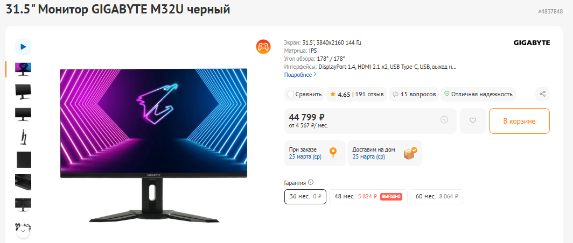Image resolution: width=573 pixels, height=243 pixels.
Task: Click the share icon
Action: point(543,94)
